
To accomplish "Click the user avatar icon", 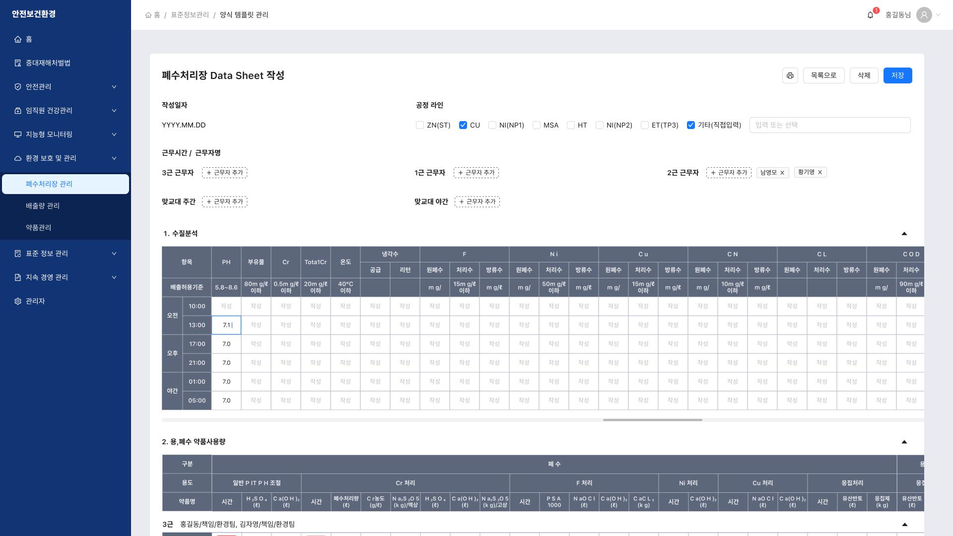I will (x=924, y=15).
